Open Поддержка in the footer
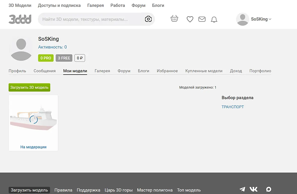297x194 pixels. pos(88,190)
